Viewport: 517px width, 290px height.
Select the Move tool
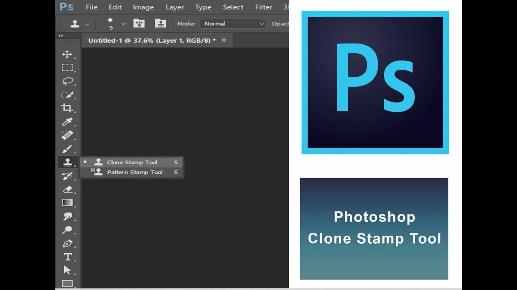[x=67, y=54]
